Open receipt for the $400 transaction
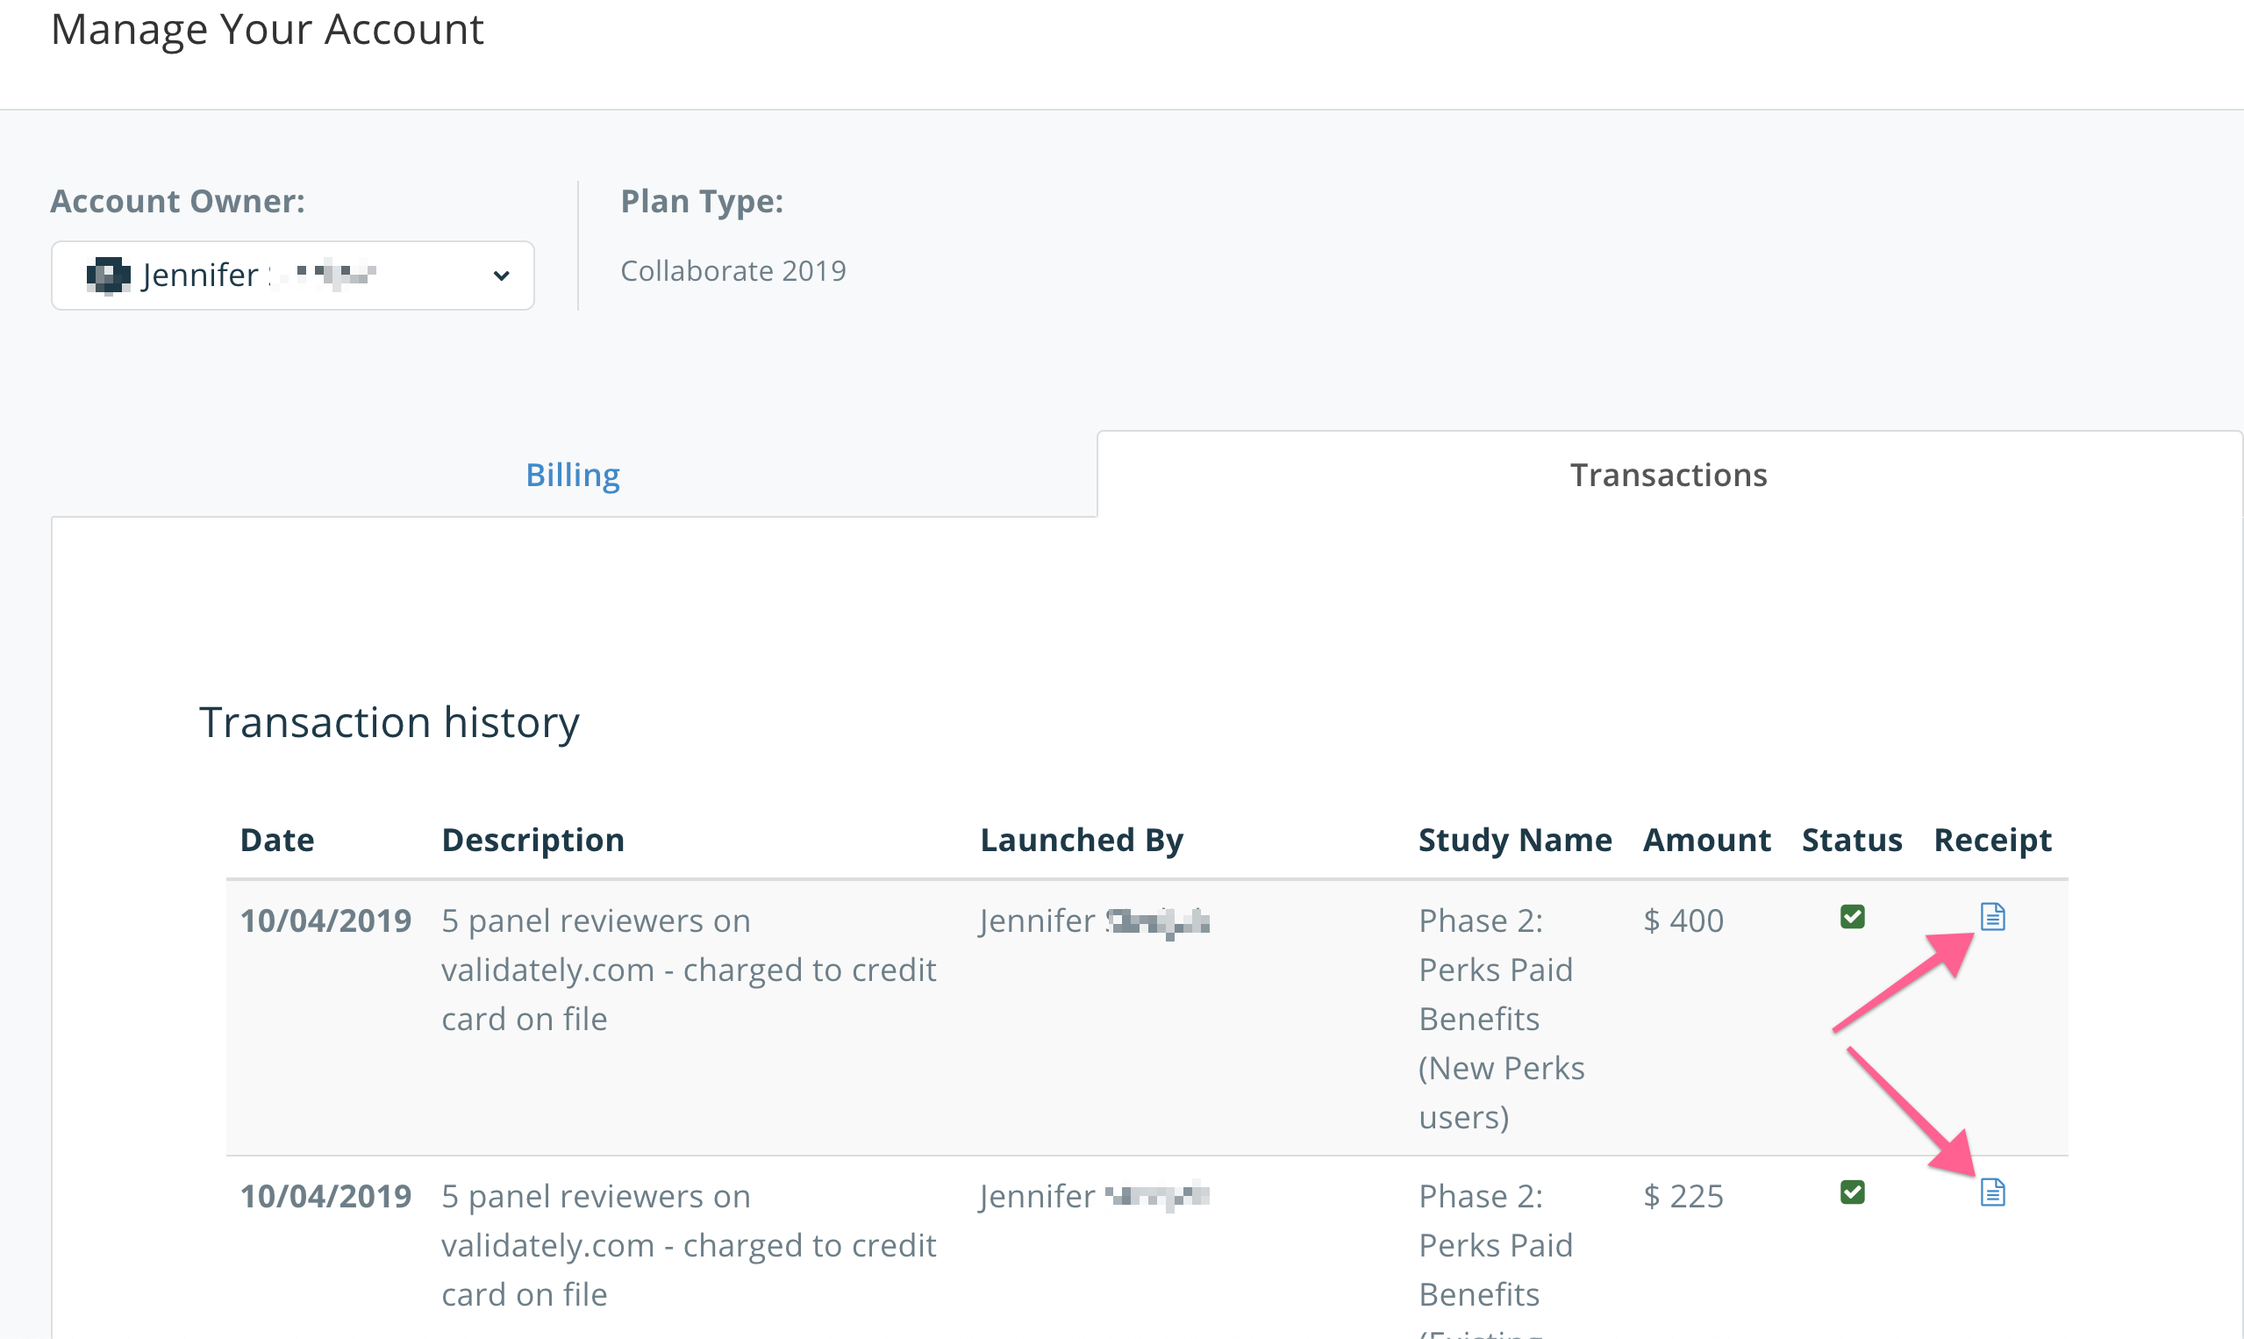The height and width of the screenshot is (1339, 2244). coord(1992,917)
